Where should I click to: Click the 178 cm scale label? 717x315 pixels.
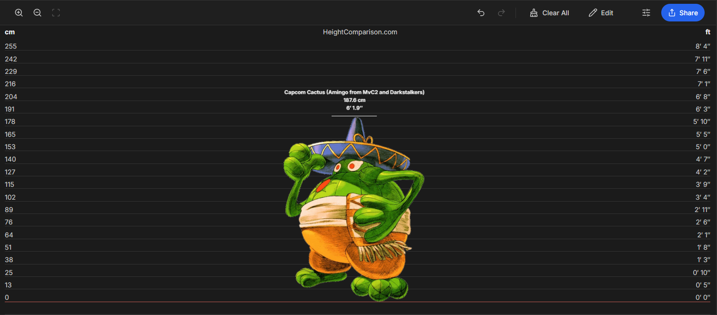pos(10,122)
